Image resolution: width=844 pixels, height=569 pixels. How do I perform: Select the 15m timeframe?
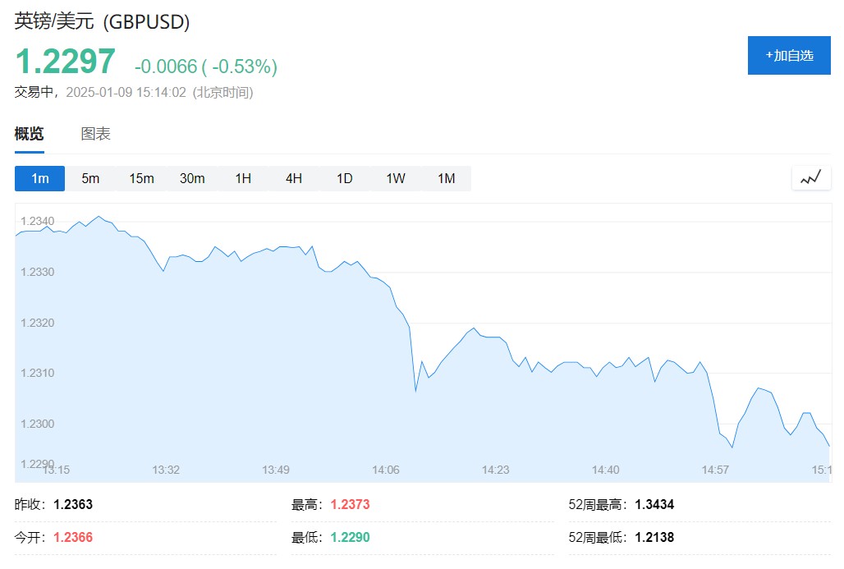[141, 178]
